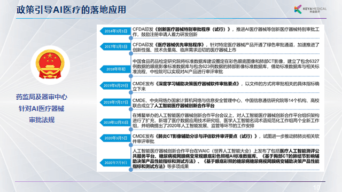
Task: Click the slide page number 10
Action: tap(316, 187)
